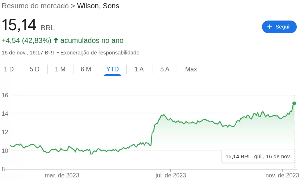This screenshot has width=300, height=181.
Task: Click the 15,14 BRL price tooltip
Action: click(x=258, y=156)
